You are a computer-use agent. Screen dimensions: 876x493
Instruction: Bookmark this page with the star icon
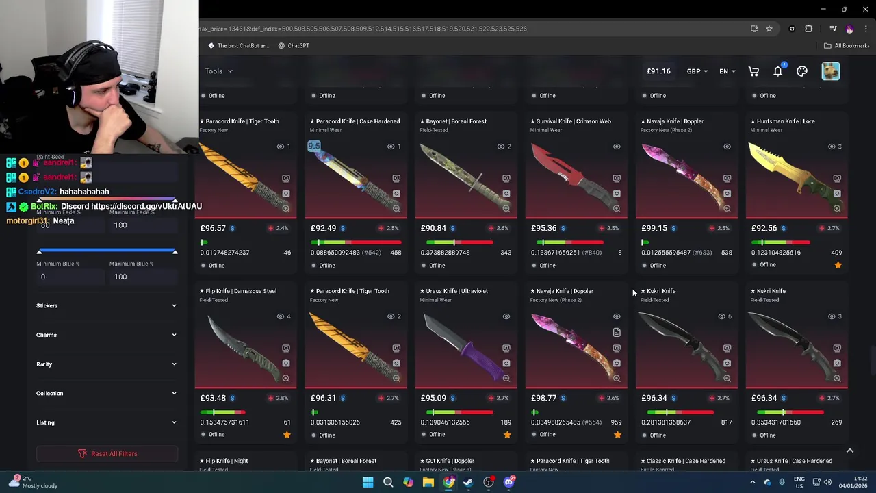click(x=769, y=29)
